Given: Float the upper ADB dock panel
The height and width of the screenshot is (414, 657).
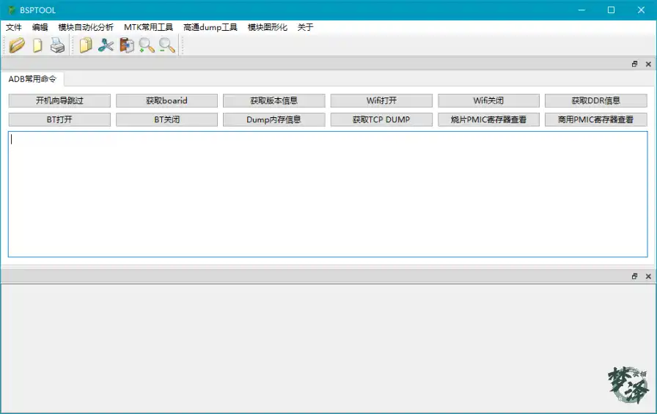Looking at the screenshot, I should [x=634, y=64].
